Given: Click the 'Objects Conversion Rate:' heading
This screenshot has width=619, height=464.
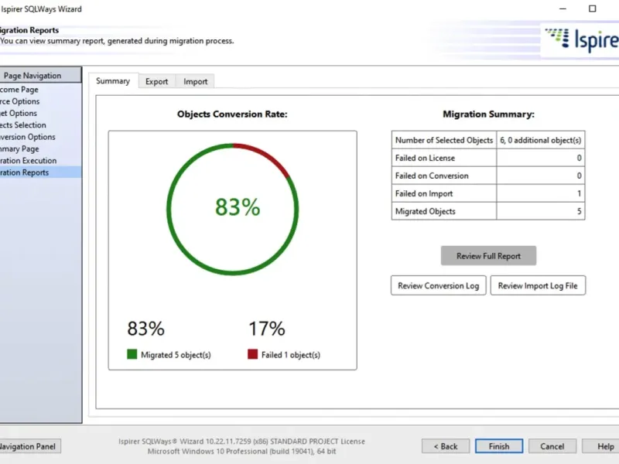Looking at the screenshot, I should tap(232, 114).
